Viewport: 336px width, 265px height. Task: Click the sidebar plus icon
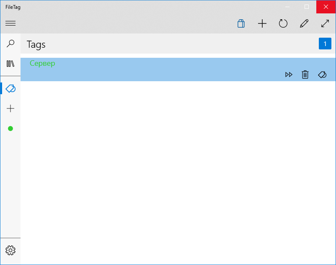(x=10, y=108)
